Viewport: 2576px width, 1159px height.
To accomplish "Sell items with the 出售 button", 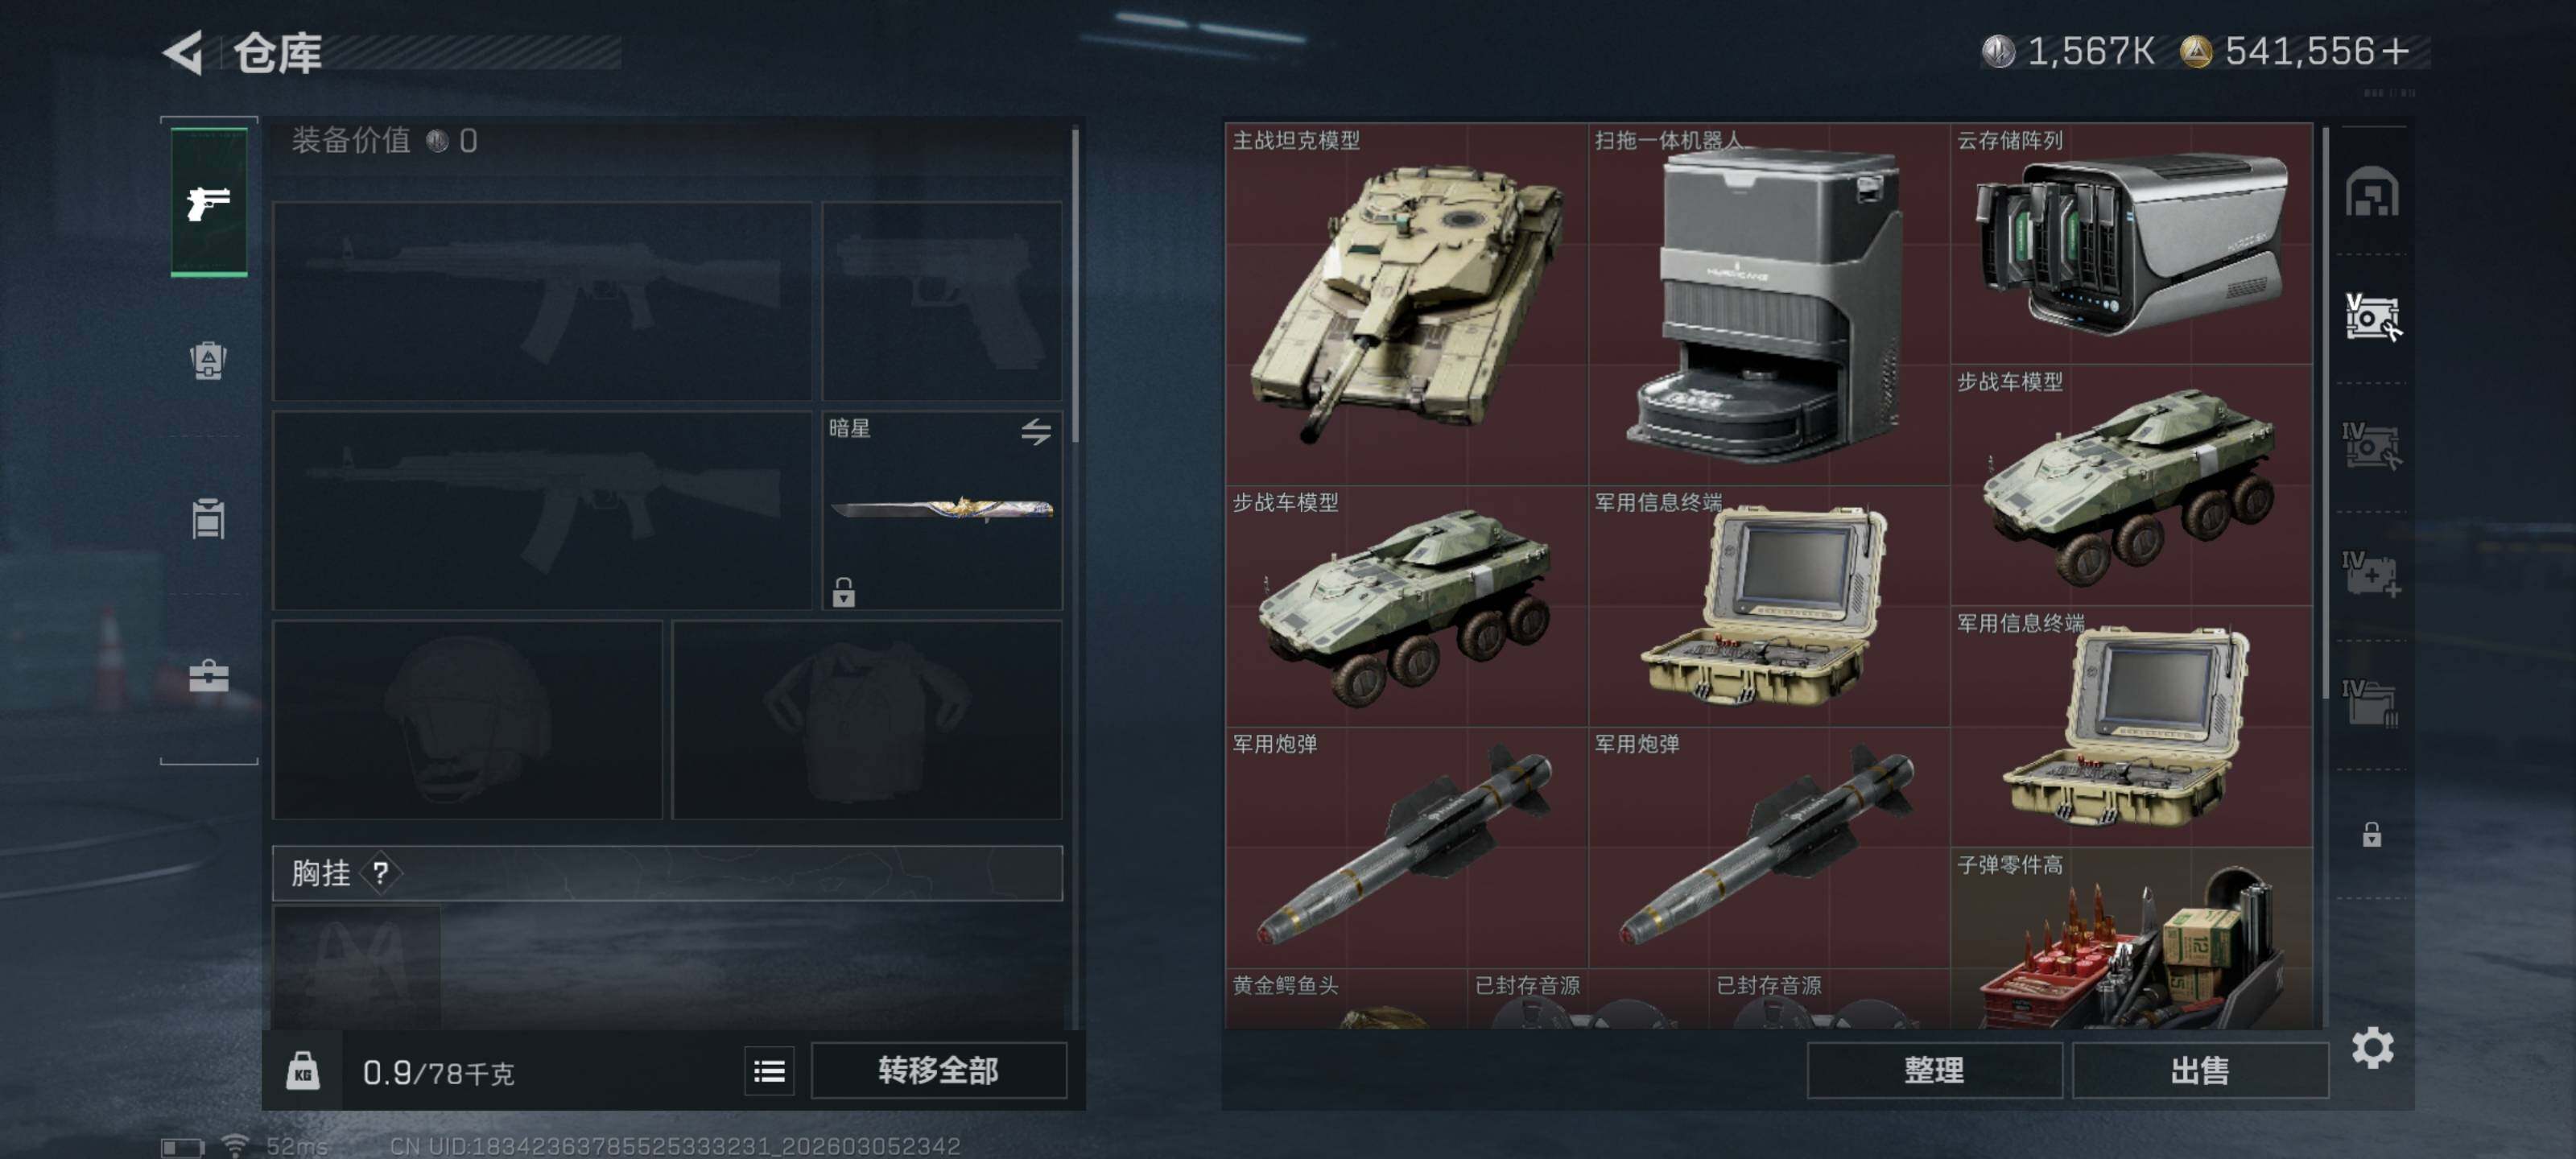I will point(2200,1071).
